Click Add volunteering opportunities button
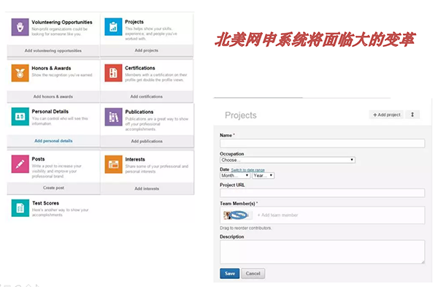This screenshot has width=438, height=287. click(x=53, y=50)
